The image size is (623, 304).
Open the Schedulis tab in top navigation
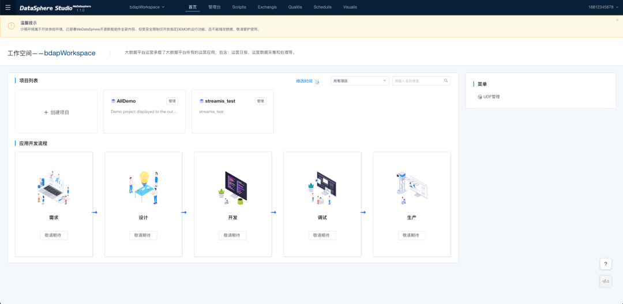coord(322,7)
